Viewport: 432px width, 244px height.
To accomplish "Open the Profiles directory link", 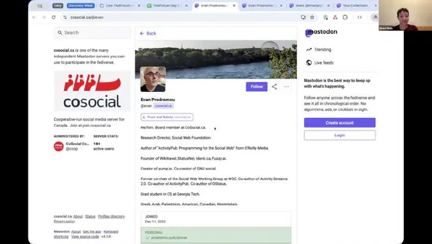I will pos(111,216).
